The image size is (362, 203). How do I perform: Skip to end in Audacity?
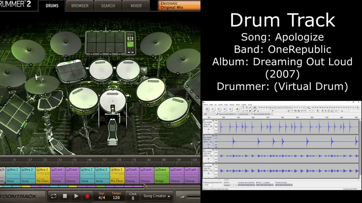[230, 109]
